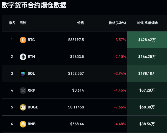
Task: Sort by 价格(24h%) column header
Action: (x=117, y=23)
